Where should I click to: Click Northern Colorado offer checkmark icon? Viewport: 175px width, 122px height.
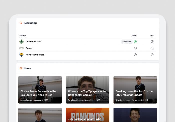[x=135, y=55]
